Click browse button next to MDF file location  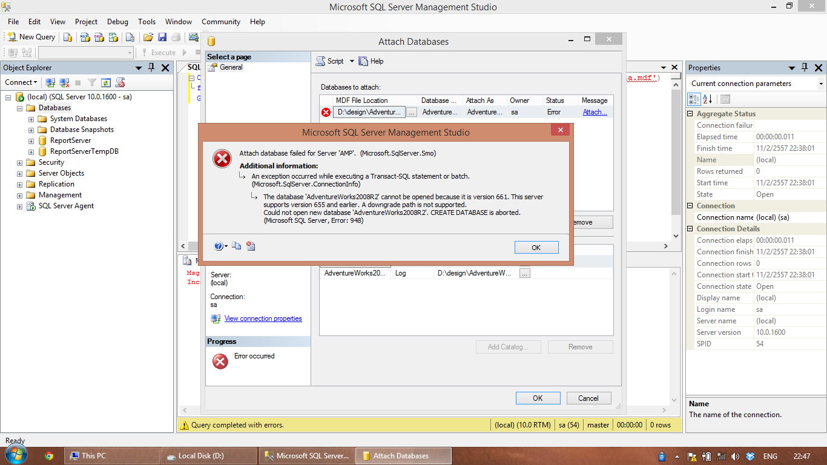tap(411, 112)
